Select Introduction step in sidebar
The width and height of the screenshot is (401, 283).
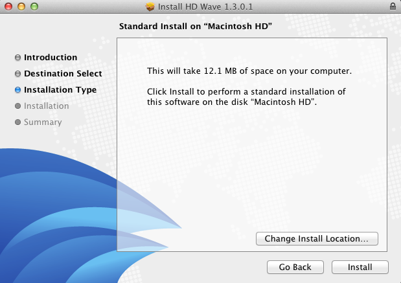click(51, 58)
